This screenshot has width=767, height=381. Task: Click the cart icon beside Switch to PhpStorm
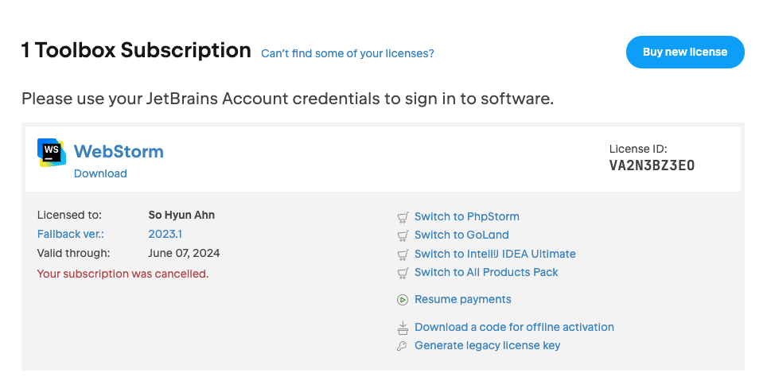(403, 217)
